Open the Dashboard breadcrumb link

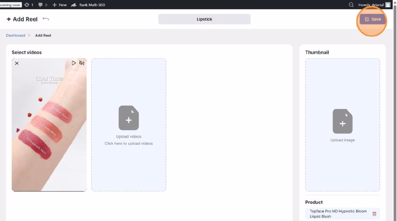pyautogui.click(x=16, y=35)
